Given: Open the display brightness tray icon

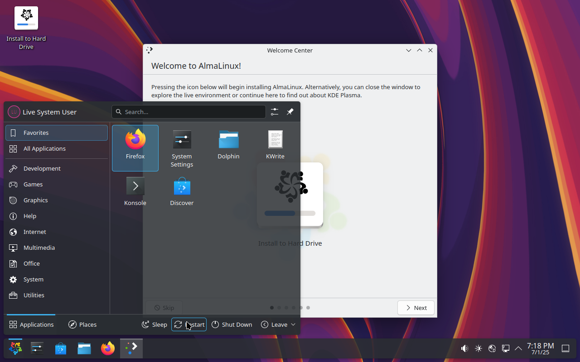Looking at the screenshot, I should click(478, 348).
